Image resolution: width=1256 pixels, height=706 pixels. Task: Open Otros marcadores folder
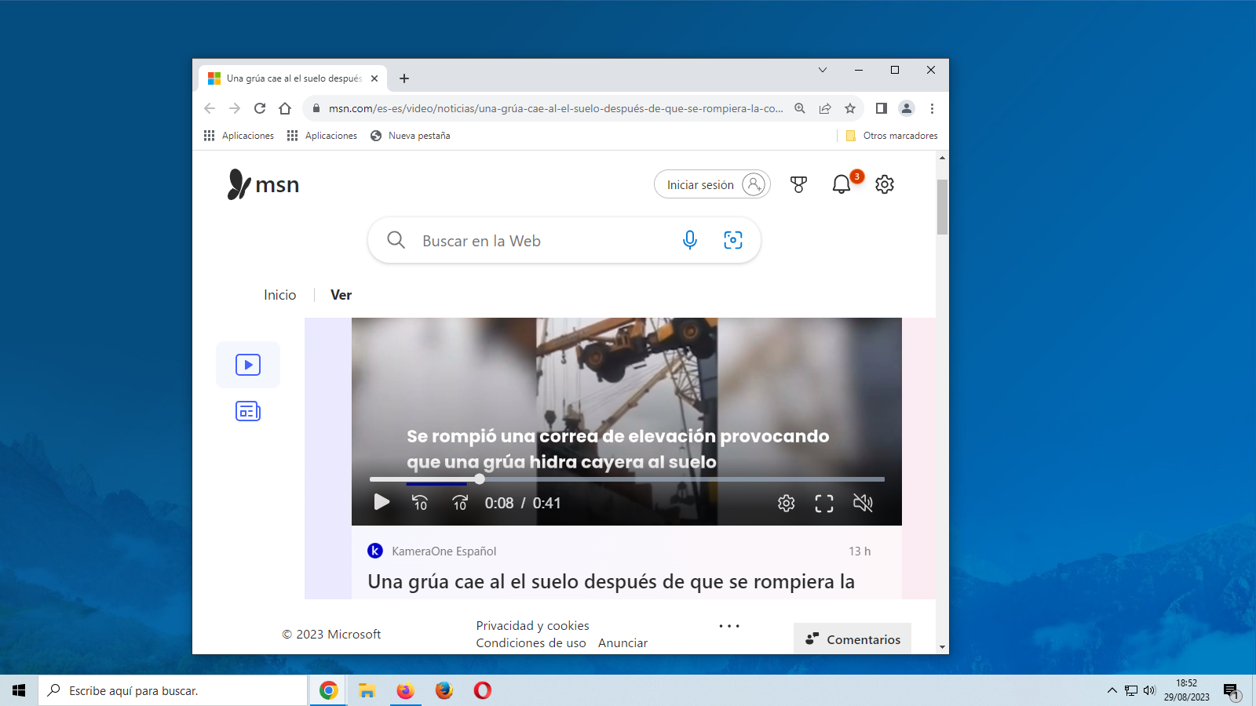[x=892, y=136]
